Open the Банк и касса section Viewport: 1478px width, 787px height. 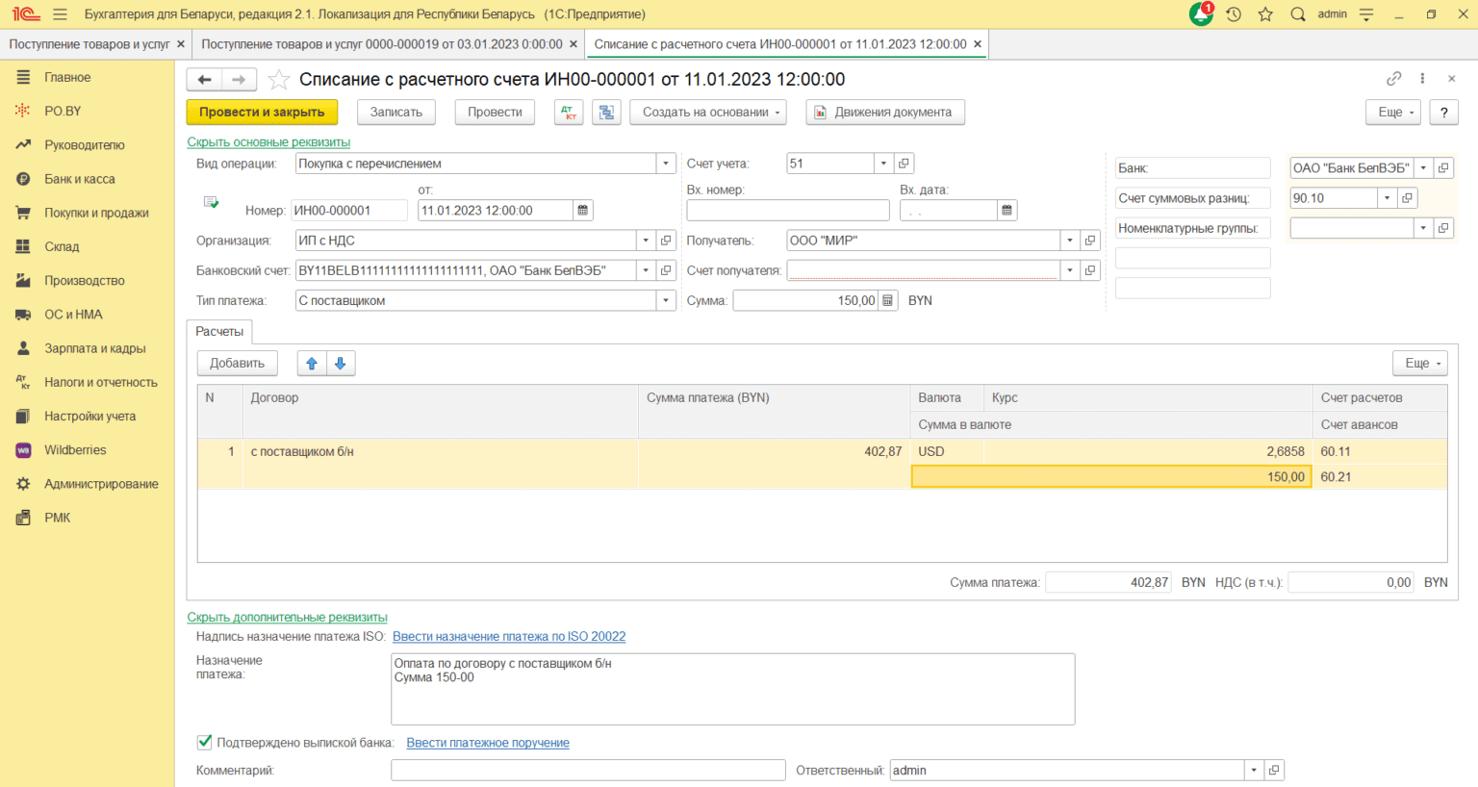(79, 179)
